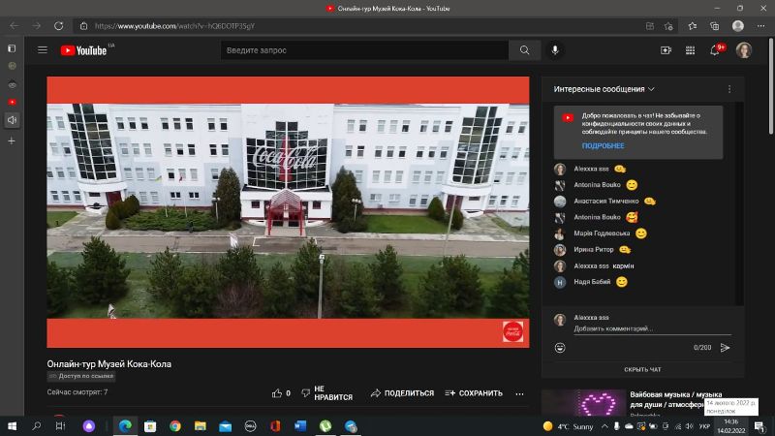View site information lock icon
This screenshot has height=436, width=775.
click(84, 26)
